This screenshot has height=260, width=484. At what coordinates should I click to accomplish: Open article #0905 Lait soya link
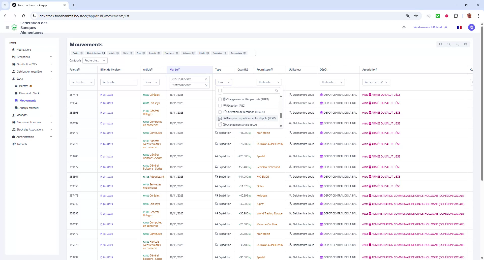(152, 103)
